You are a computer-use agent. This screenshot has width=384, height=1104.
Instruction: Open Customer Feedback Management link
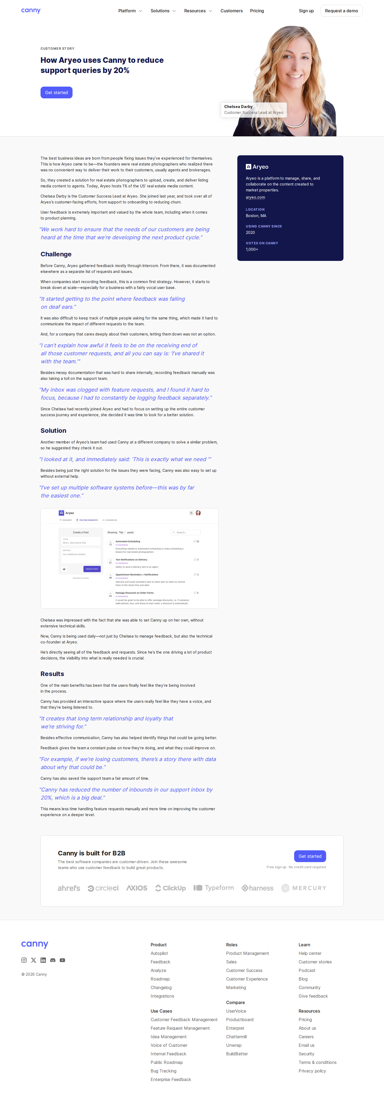tap(184, 1020)
